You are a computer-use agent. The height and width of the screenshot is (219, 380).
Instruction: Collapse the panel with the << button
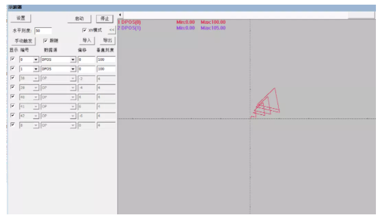[x=112, y=30]
